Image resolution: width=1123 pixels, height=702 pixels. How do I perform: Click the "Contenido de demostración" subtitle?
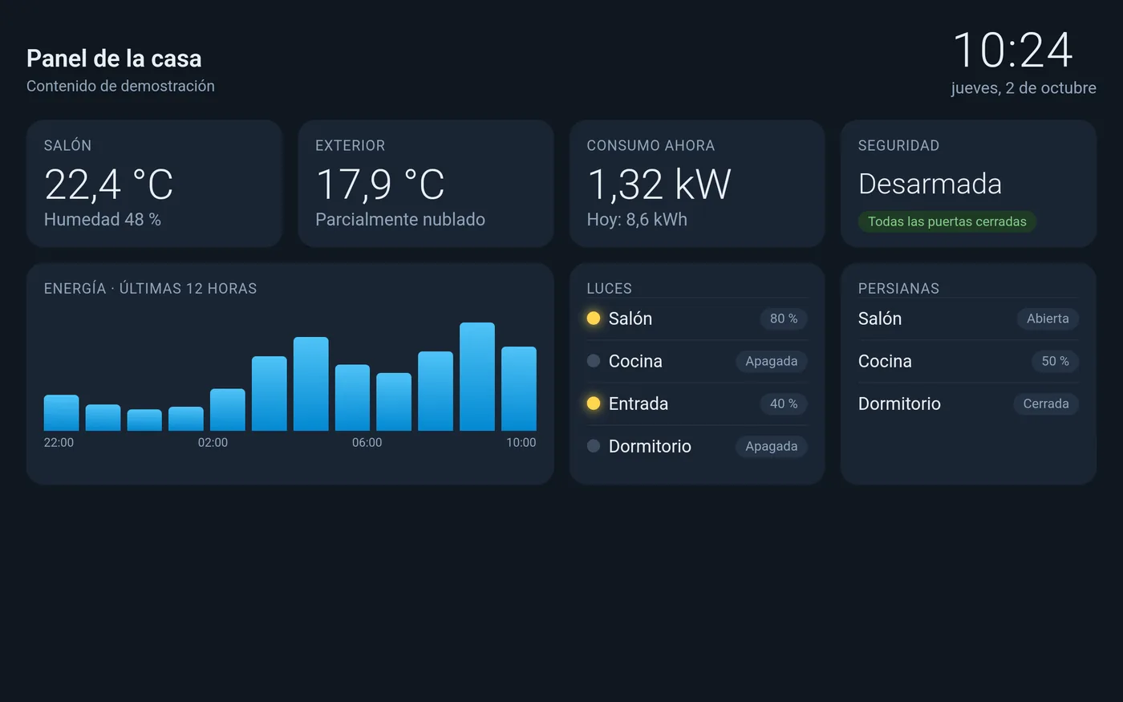[x=120, y=86]
